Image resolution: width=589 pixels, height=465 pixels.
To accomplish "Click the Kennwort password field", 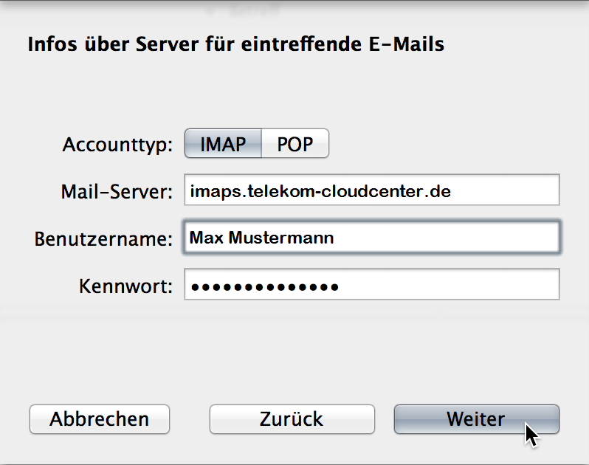I will tap(372, 284).
